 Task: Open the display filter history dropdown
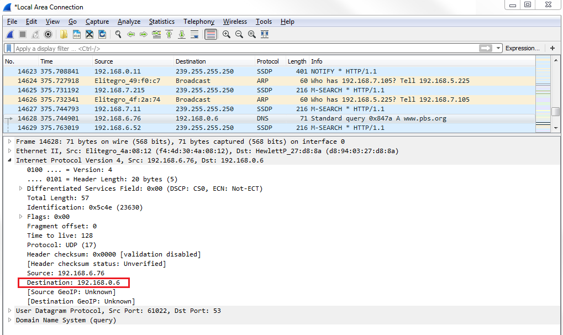(x=498, y=48)
